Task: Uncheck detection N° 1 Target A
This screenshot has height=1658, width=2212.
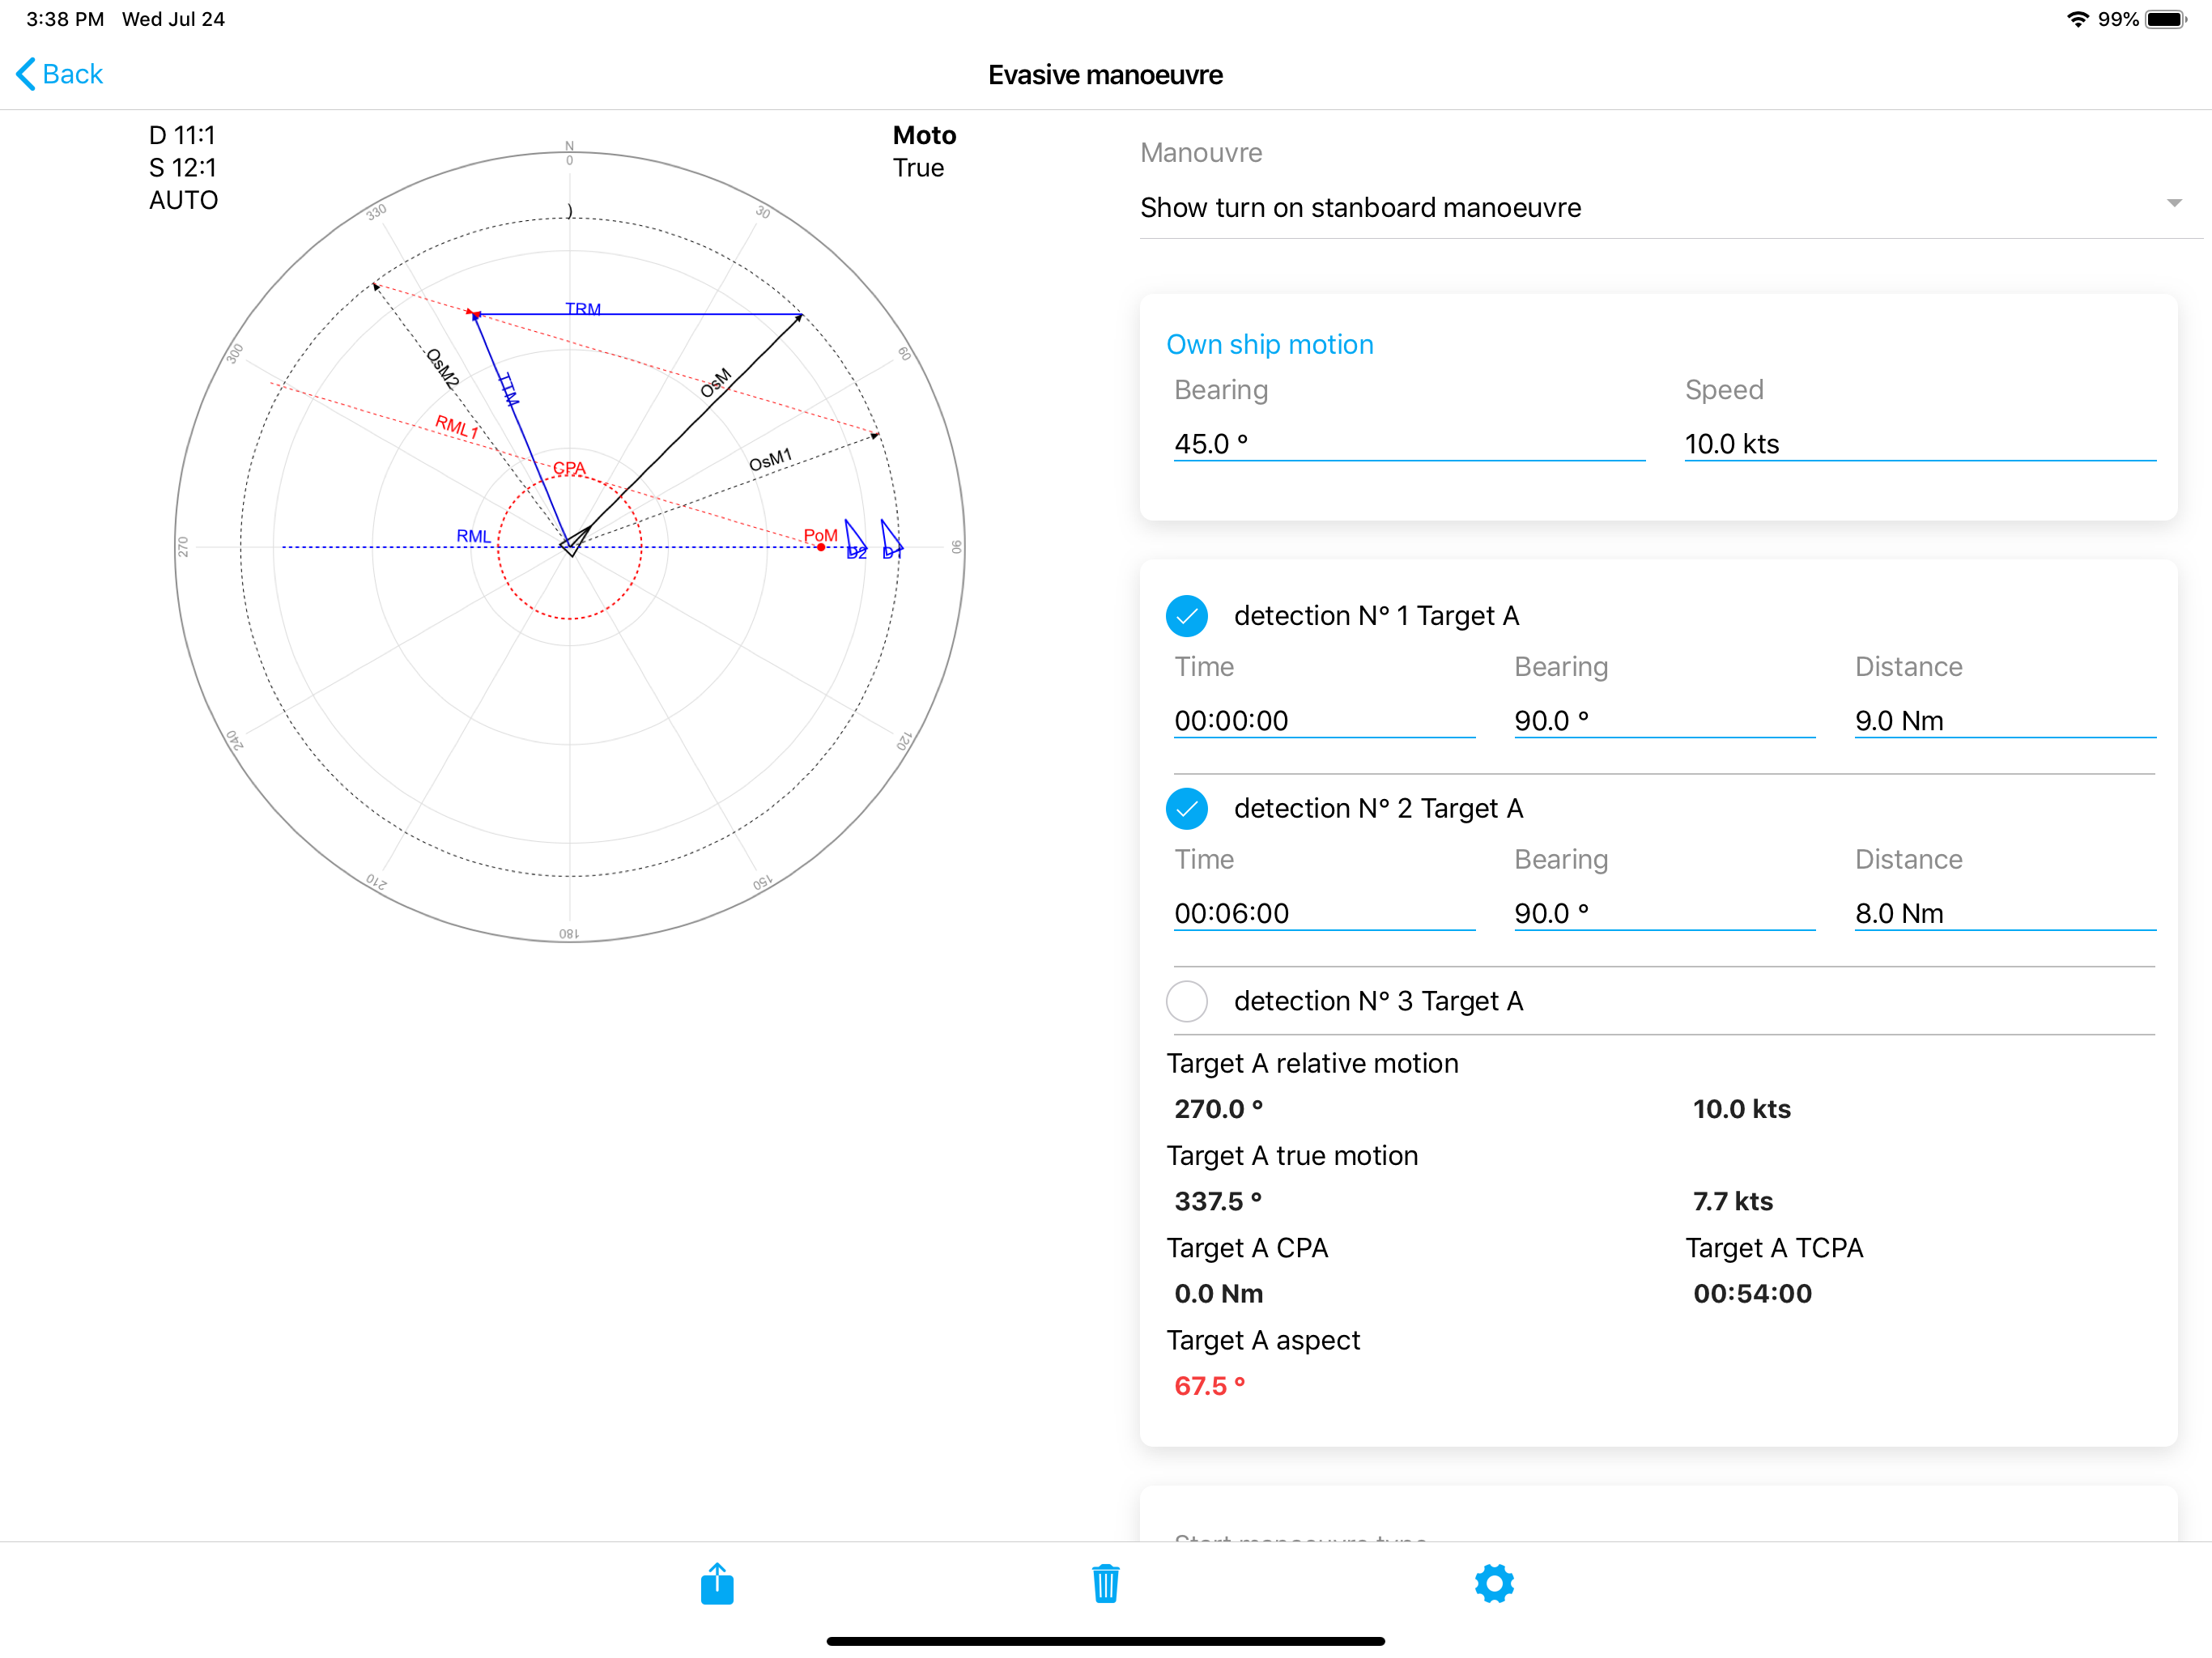Action: 1187,616
